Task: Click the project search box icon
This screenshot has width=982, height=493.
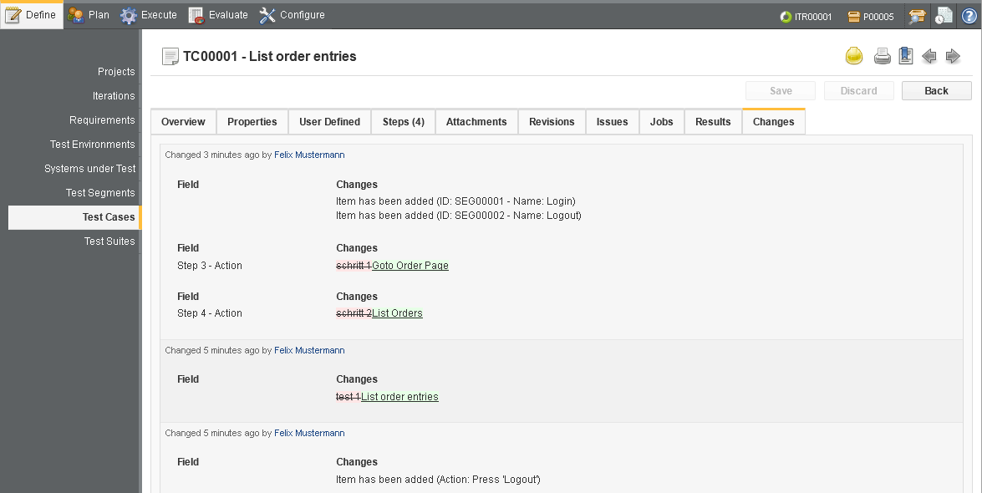Action: 918,16
